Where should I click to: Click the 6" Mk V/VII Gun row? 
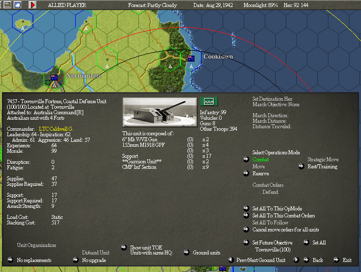click(165, 139)
